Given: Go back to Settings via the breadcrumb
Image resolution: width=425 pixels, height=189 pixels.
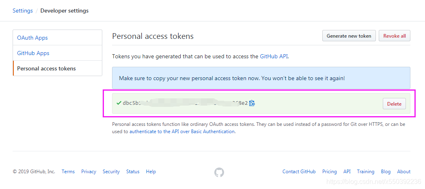Looking at the screenshot, I should click(23, 11).
